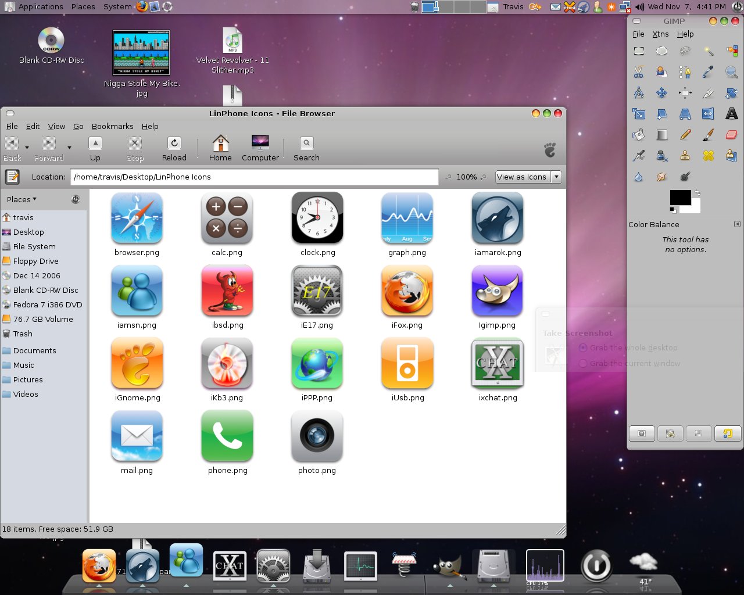744x595 pixels.
Task: Open Bookmarks menu in File Browser
Action: tap(112, 126)
